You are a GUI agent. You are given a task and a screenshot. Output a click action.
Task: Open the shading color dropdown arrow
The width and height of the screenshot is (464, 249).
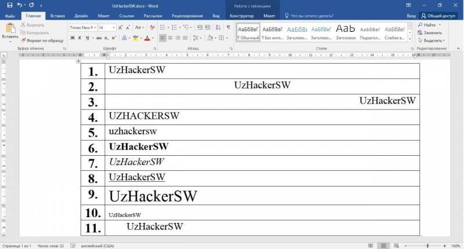(x=215, y=38)
